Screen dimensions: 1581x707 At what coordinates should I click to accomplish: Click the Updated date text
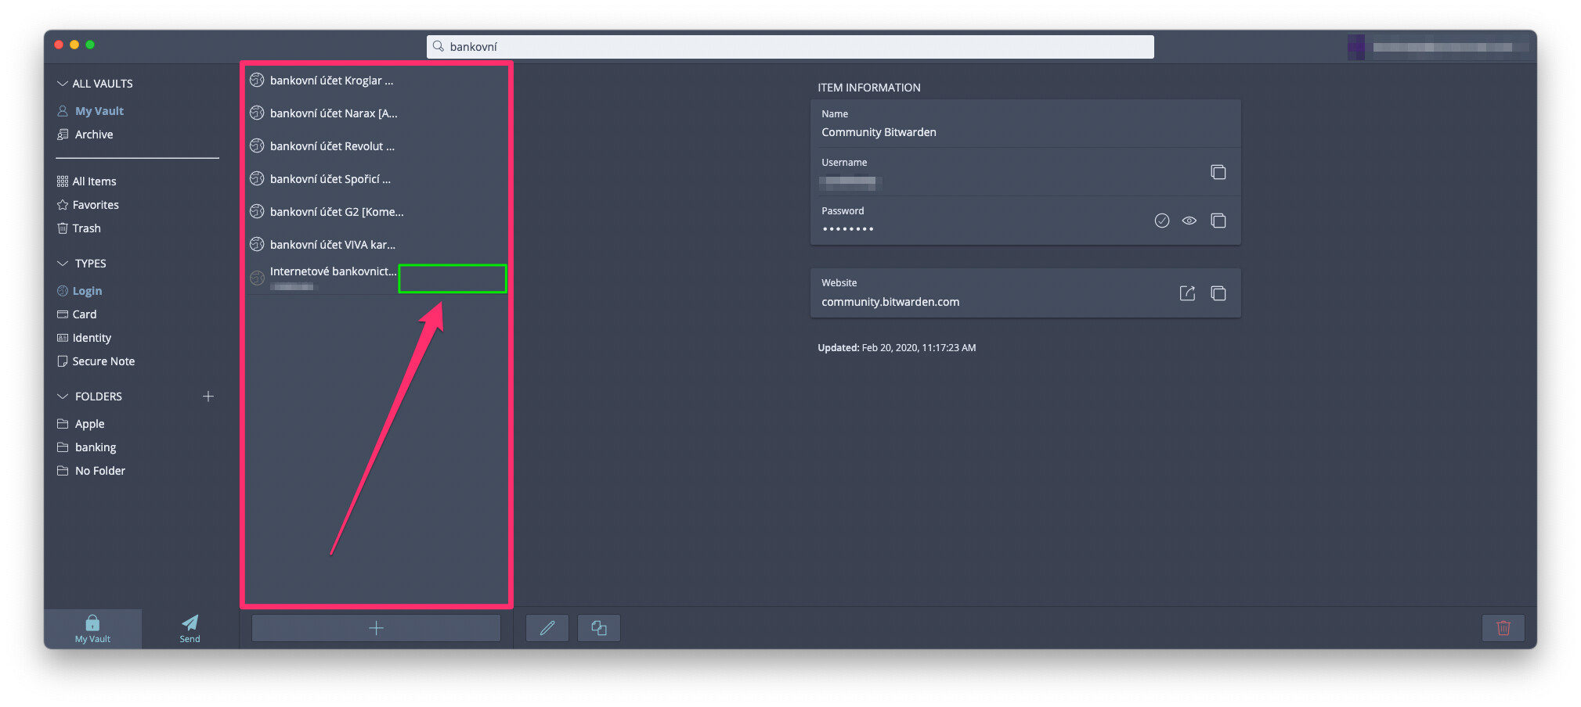pyautogui.click(x=897, y=348)
